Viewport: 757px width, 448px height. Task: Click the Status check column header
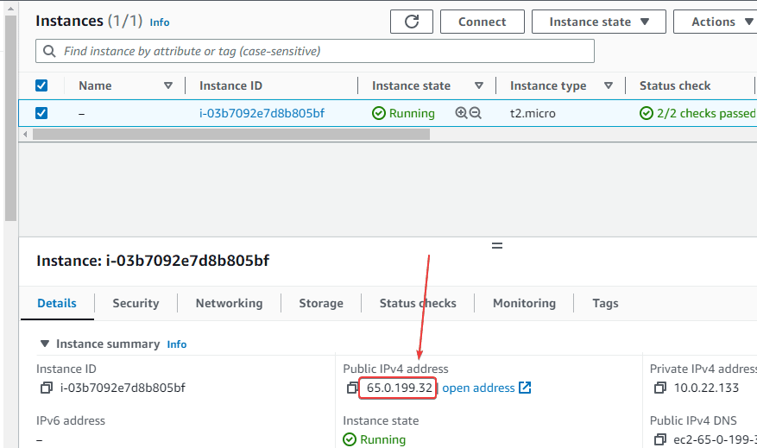coord(675,85)
